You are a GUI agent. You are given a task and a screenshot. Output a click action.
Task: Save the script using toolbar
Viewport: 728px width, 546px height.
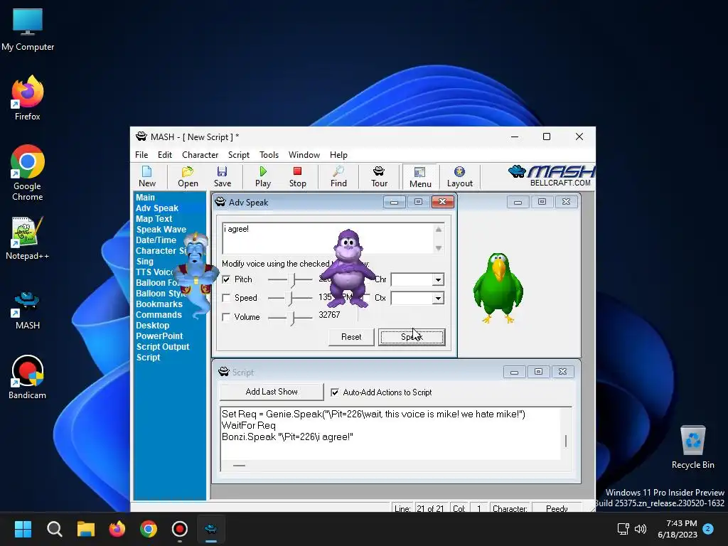click(223, 177)
